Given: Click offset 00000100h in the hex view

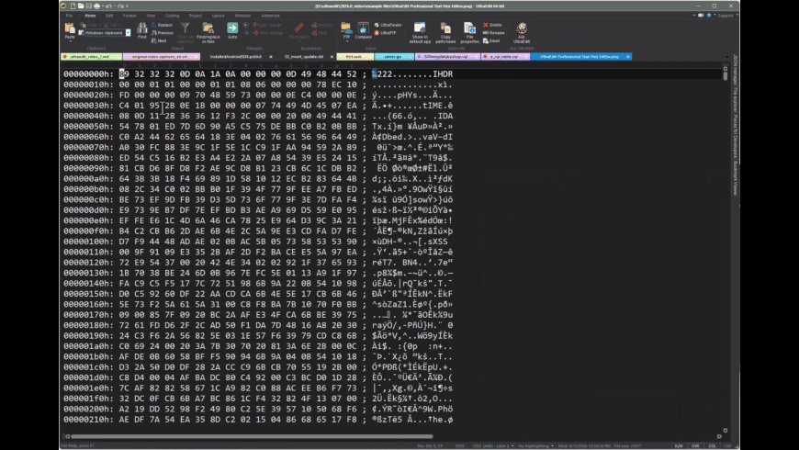Looking at the screenshot, I should coord(87,242).
